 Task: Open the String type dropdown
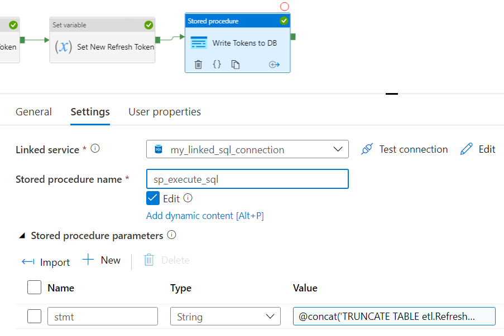272,316
